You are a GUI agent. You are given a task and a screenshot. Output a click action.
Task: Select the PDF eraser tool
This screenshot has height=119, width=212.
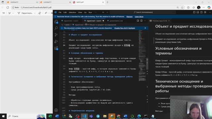click(x=40, y=13)
